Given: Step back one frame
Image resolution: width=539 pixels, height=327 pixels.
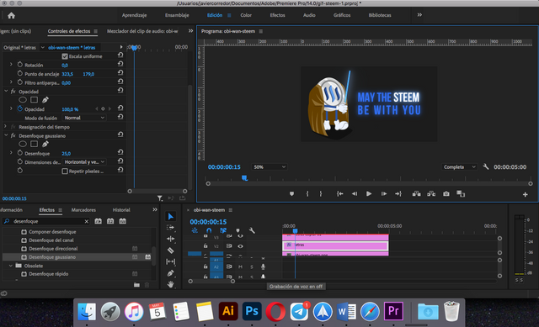Looking at the screenshot, I should [355, 194].
